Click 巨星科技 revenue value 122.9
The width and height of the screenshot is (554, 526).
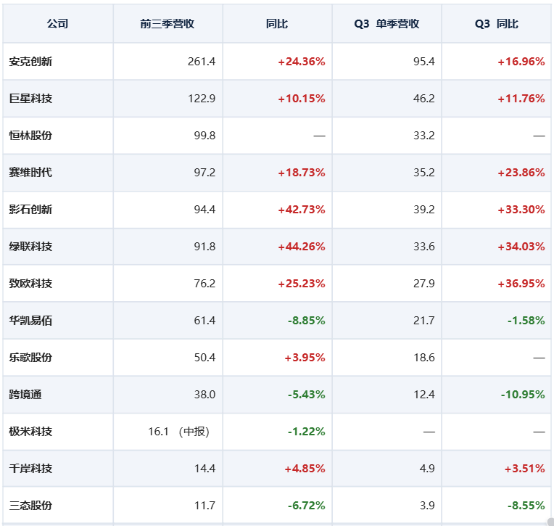[202, 98]
